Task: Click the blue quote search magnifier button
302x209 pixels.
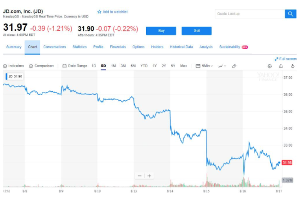Action: click(x=291, y=14)
